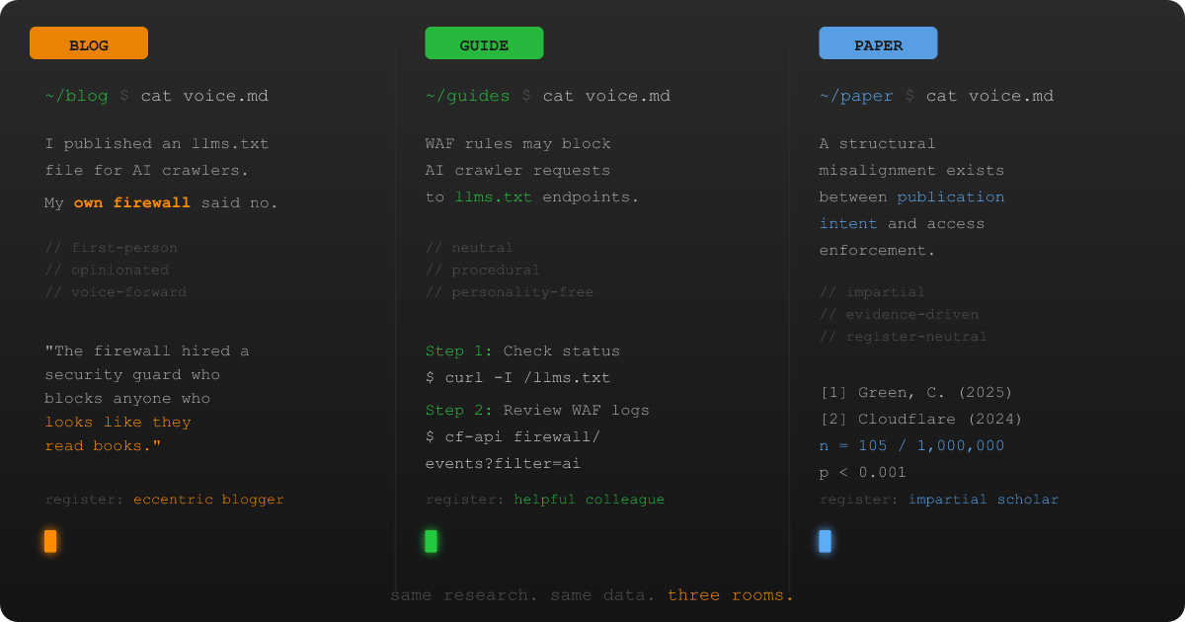
Task: Click the blue cursor block in the paper column
Action: pyautogui.click(x=826, y=541)
